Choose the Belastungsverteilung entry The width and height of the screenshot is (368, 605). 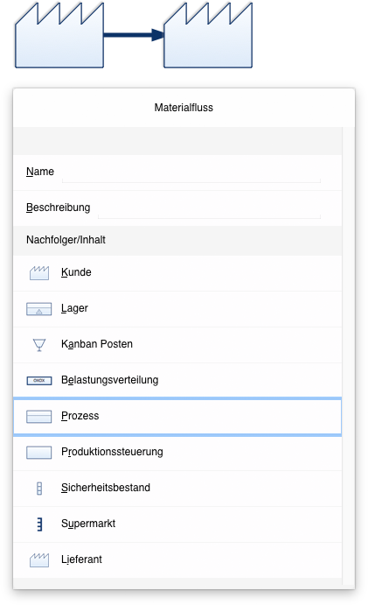point(177,381)
